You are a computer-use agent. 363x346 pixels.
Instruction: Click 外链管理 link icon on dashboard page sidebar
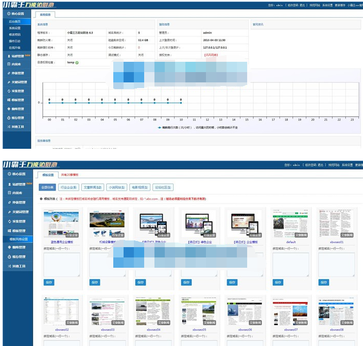pos(9,73)
